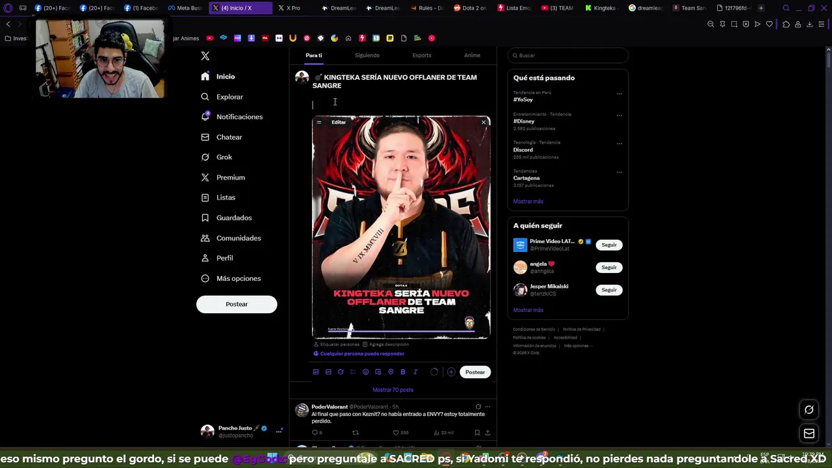Open Chatear in the sidebar
Image resolution: width=832 pixels, height=468 pixels.
222,137
